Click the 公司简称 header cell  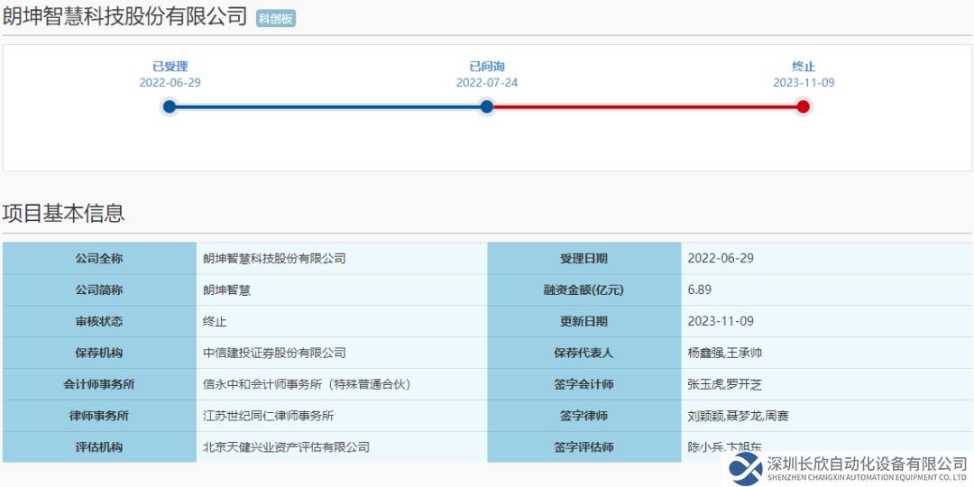[99, 290]
